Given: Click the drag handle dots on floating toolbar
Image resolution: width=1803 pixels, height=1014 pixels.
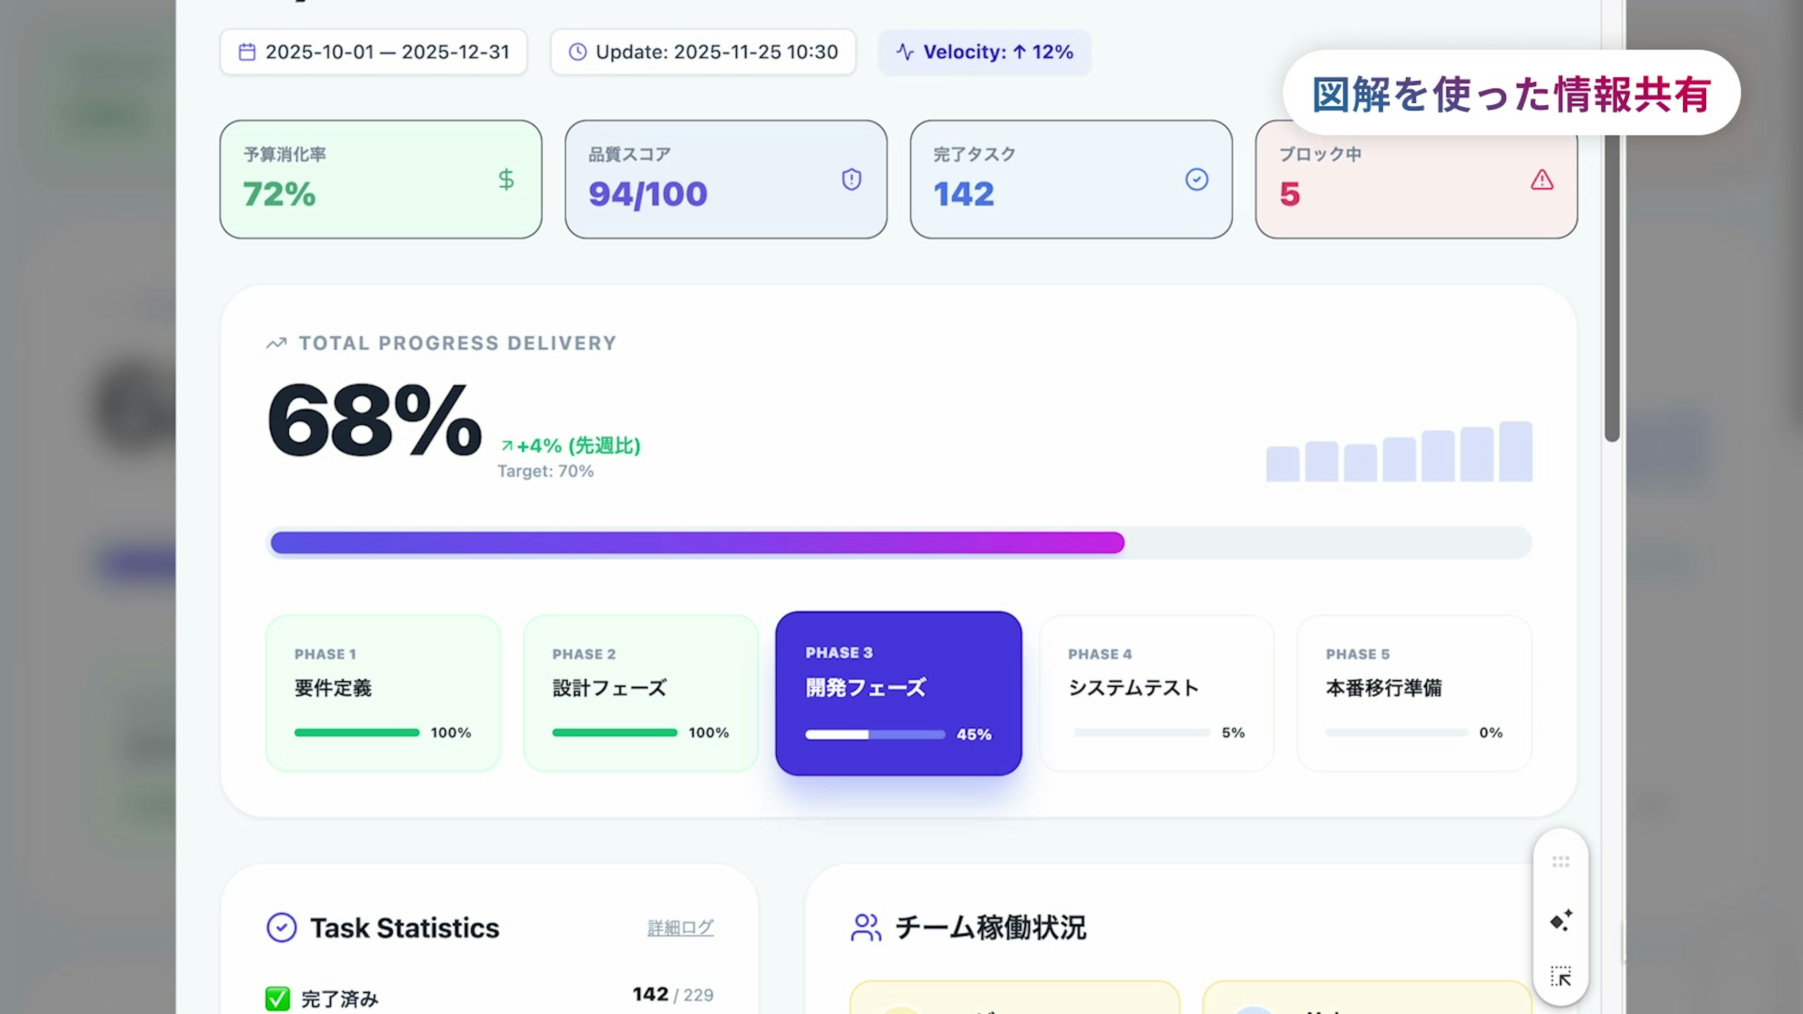Looking at the screenshot, I should point(1561,861).
